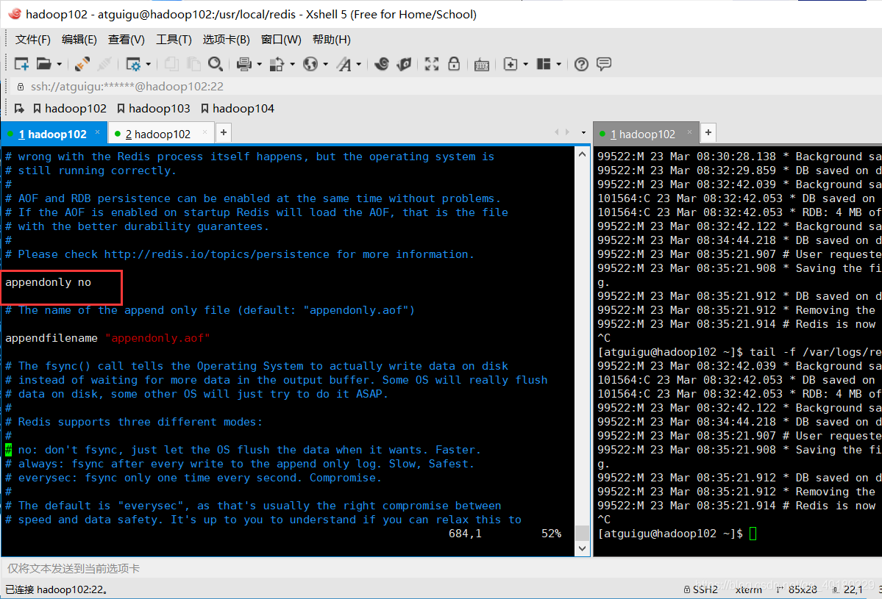Click the 仅将文本发送到当前选项卡 compose input
The width and height of the screenshot is (882, 599).
pos(441,569)
